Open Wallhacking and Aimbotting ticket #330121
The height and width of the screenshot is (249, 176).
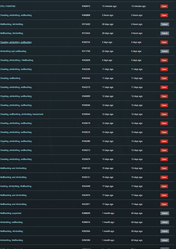(x=13, y=177)
